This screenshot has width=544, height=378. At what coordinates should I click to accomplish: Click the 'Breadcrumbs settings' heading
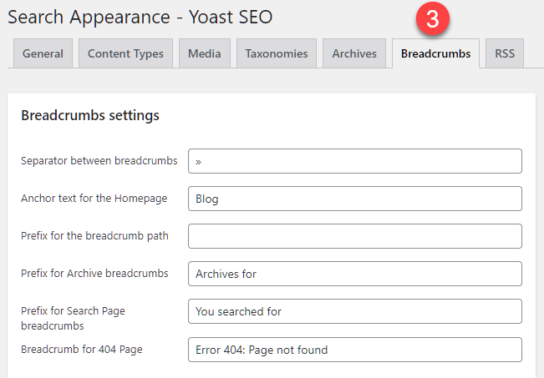90,115
